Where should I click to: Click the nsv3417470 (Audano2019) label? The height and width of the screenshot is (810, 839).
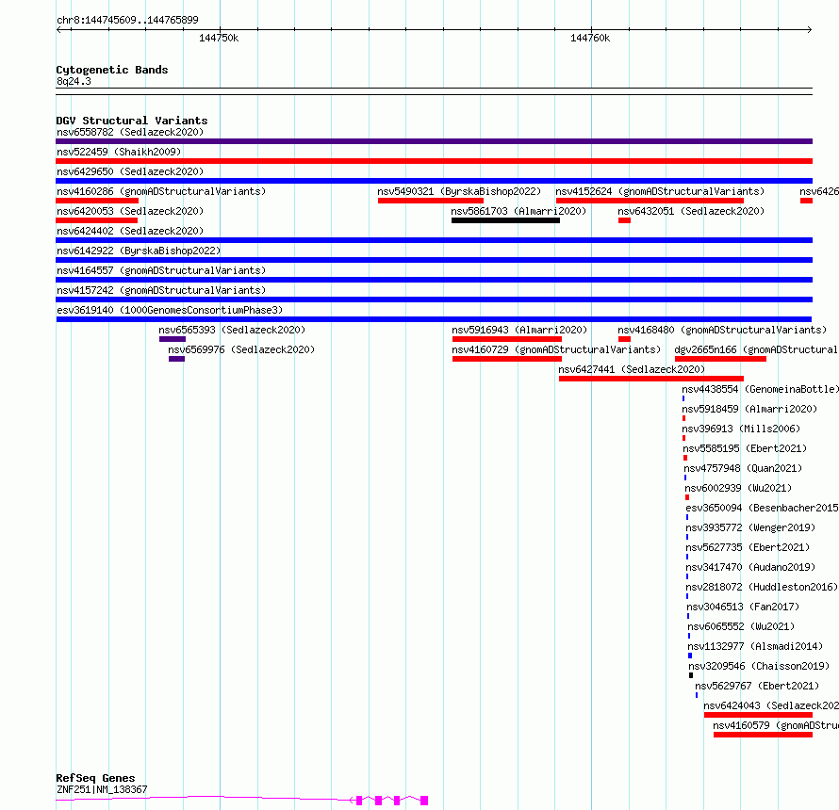pyautogui.click(x=750, y=567)
